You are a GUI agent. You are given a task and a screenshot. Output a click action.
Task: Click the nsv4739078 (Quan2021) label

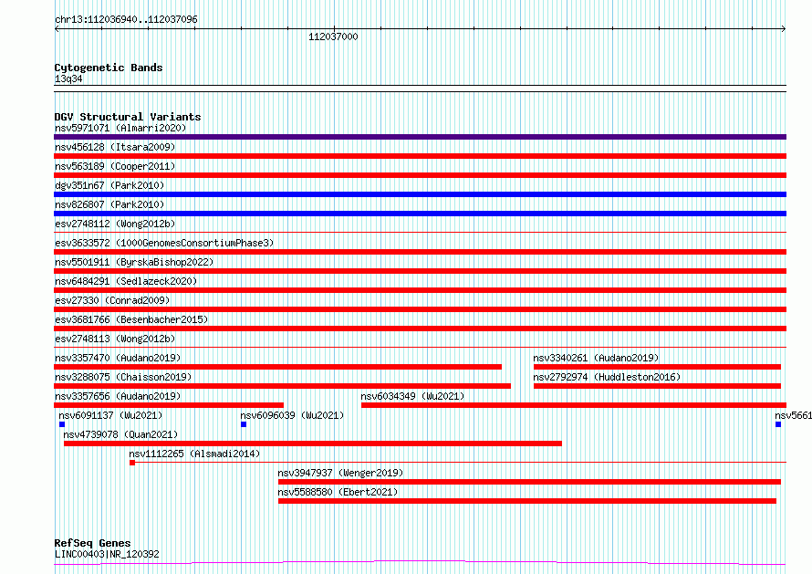pyautogui.click(x=120, y=434)
